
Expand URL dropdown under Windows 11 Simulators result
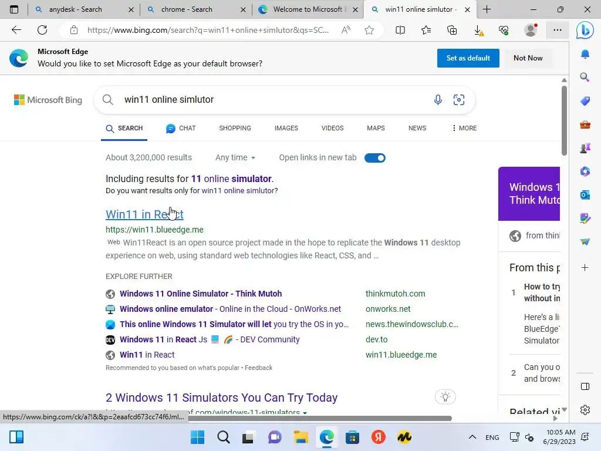point(305,413)
